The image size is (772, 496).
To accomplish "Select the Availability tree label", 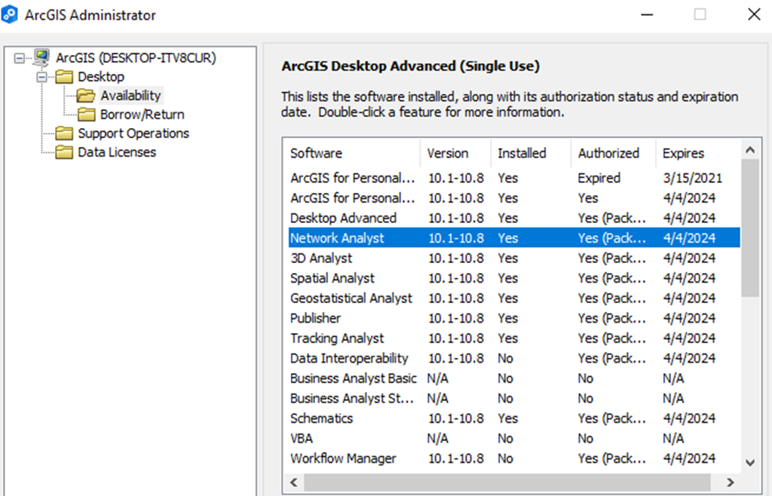I will tap(131, 96).
